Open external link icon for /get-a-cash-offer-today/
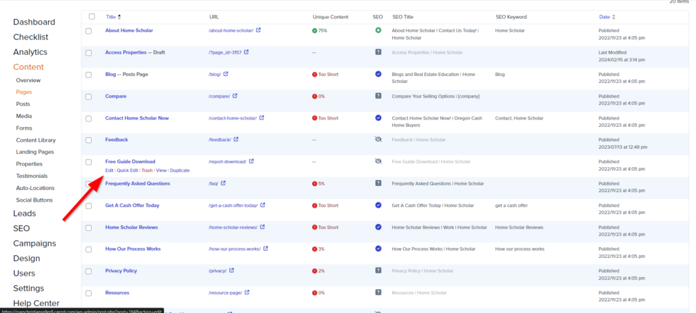Image resolution: width=696 pixels, height=313 pixels. (262, 205)
